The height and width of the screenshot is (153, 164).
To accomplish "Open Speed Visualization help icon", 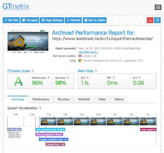I will pos(40,108).
